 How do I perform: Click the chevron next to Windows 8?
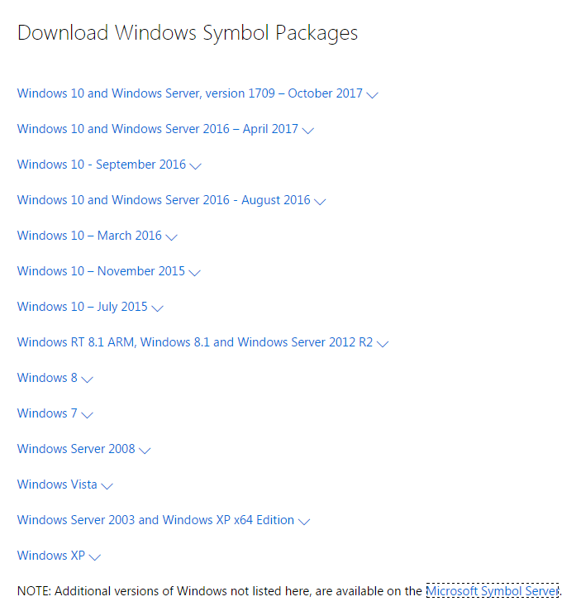(88, 379)
